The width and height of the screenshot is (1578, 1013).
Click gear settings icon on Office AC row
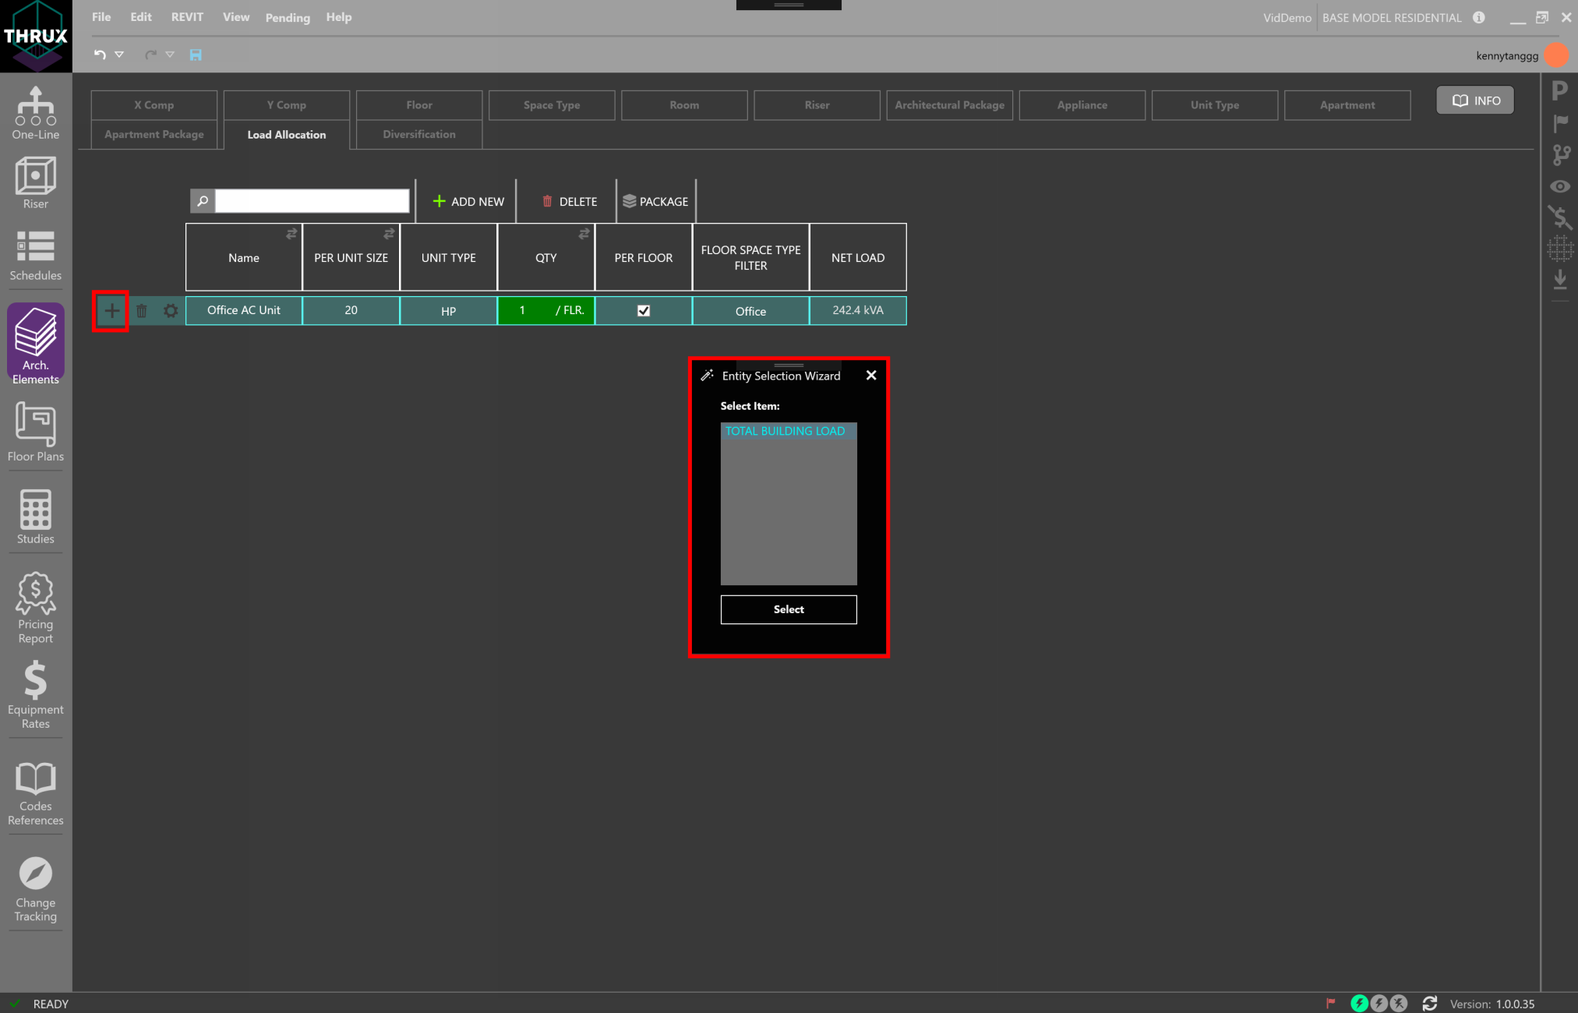tap(171, 311)
